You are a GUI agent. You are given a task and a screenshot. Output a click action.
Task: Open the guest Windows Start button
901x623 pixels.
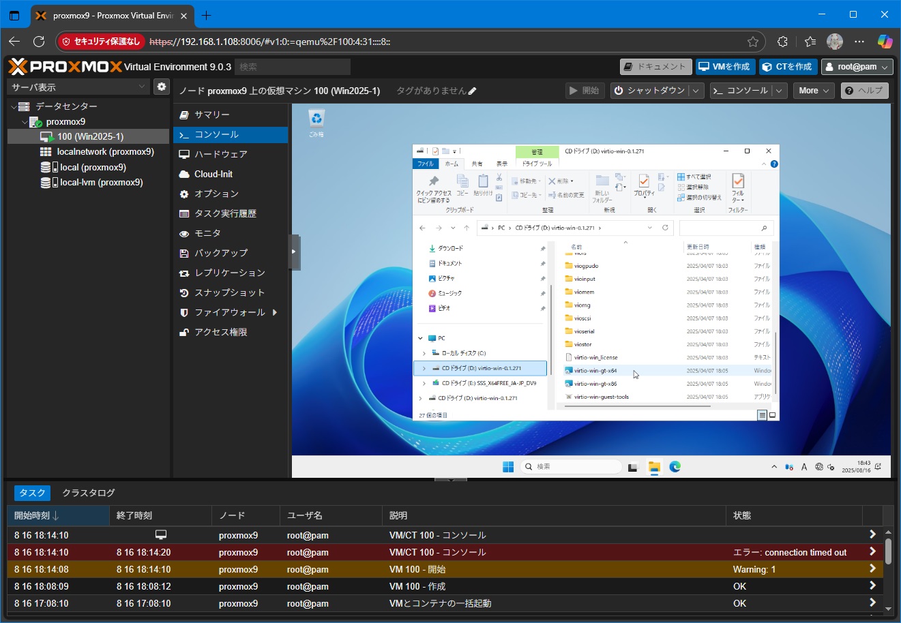(x=508, y=467)
